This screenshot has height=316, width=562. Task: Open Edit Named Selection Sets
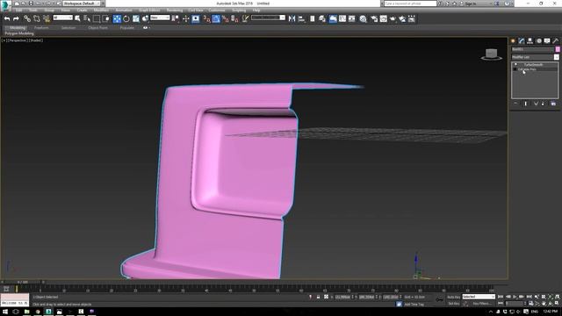(245, 18)
